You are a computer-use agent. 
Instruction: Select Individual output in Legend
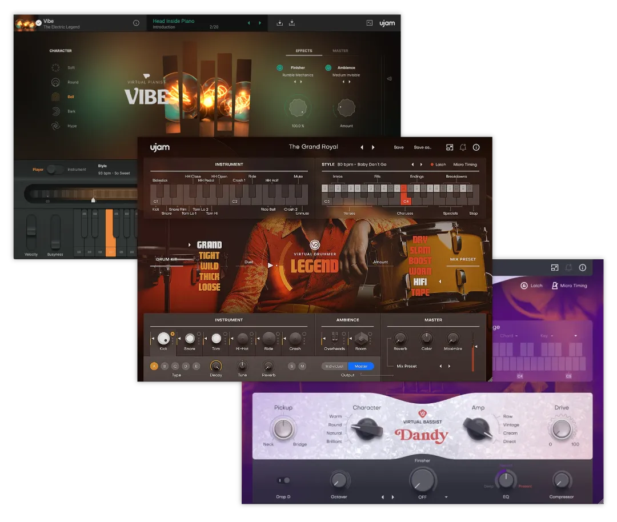(x=334, y=366)
